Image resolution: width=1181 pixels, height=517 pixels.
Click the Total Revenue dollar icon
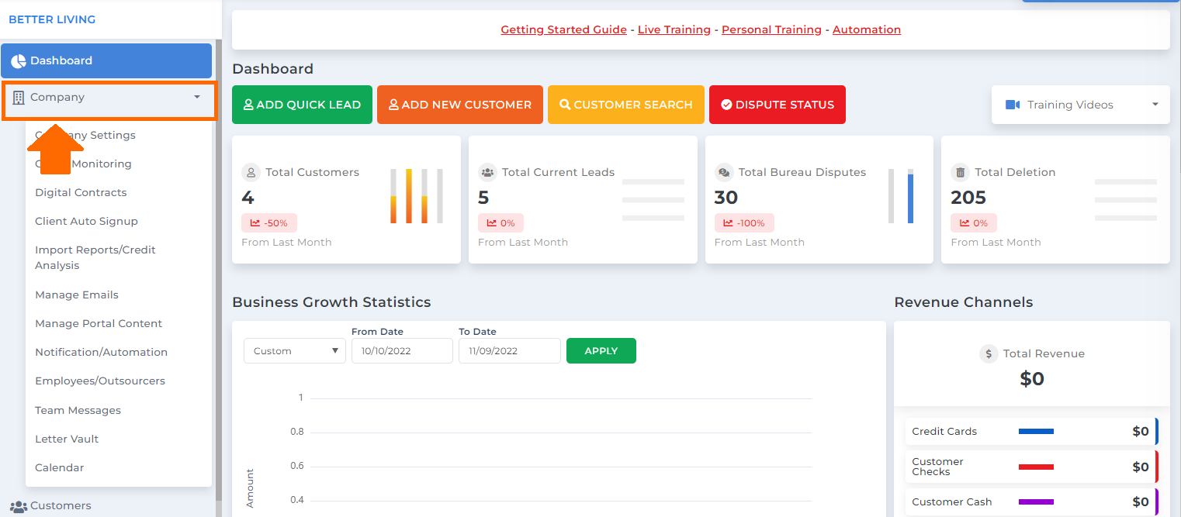pos(989,353)
